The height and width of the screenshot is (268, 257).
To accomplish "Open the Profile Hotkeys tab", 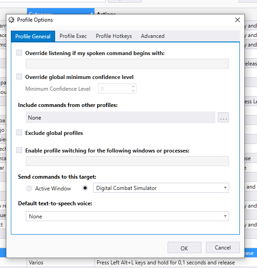I will click(114, 36).
